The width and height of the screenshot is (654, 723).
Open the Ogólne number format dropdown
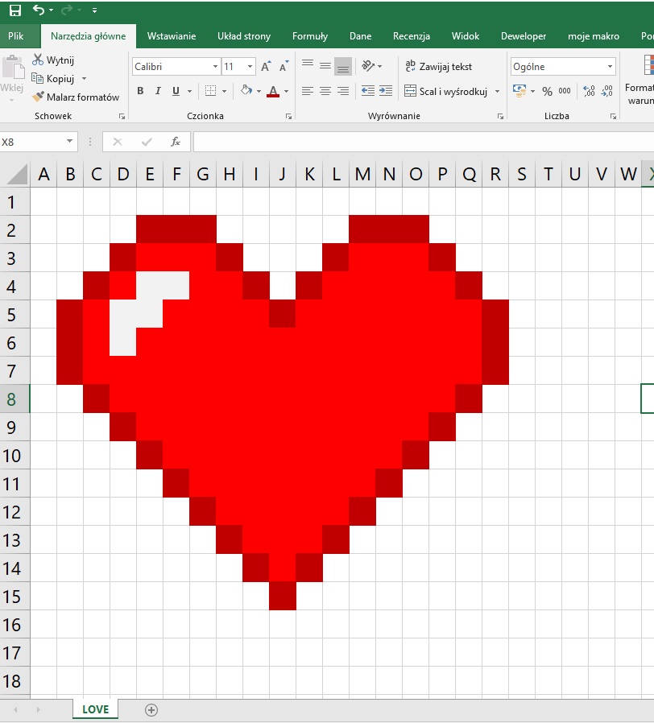610,66
